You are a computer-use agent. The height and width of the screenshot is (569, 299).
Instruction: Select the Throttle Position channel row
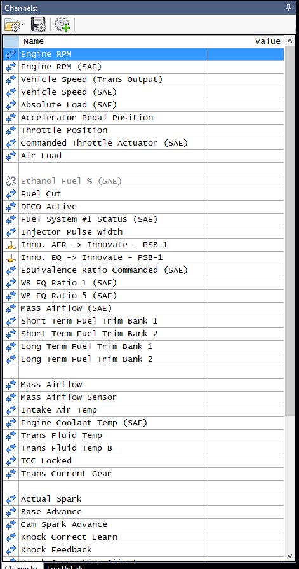143,130
